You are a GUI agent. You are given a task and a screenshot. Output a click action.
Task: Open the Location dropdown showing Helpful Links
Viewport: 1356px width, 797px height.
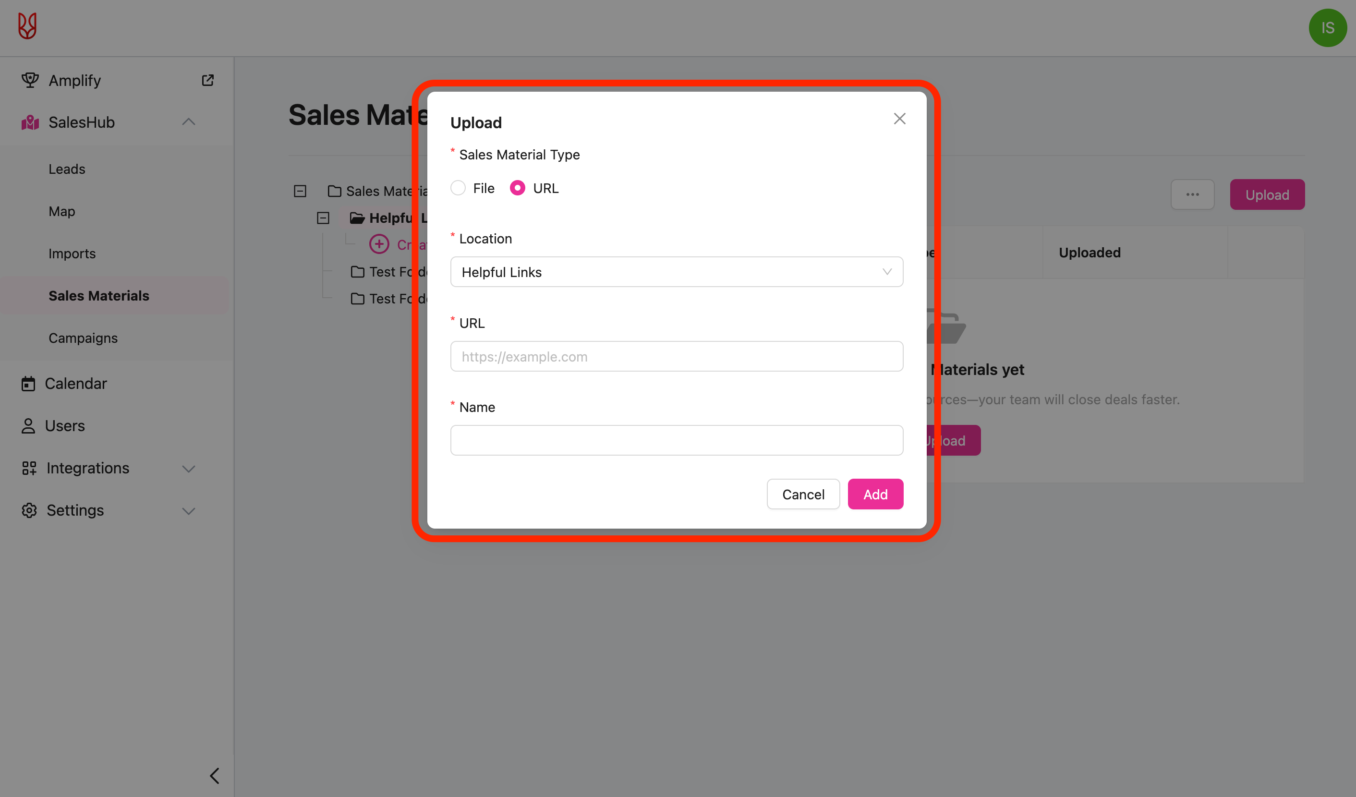click(677, 272)
